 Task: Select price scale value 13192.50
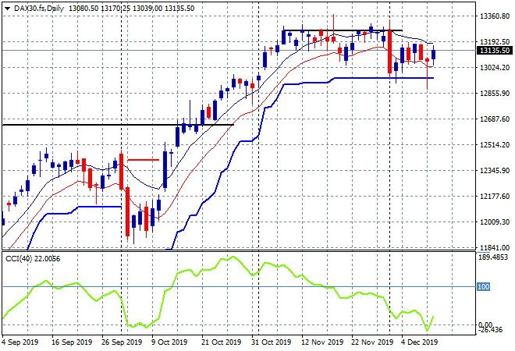coord(495,41)
